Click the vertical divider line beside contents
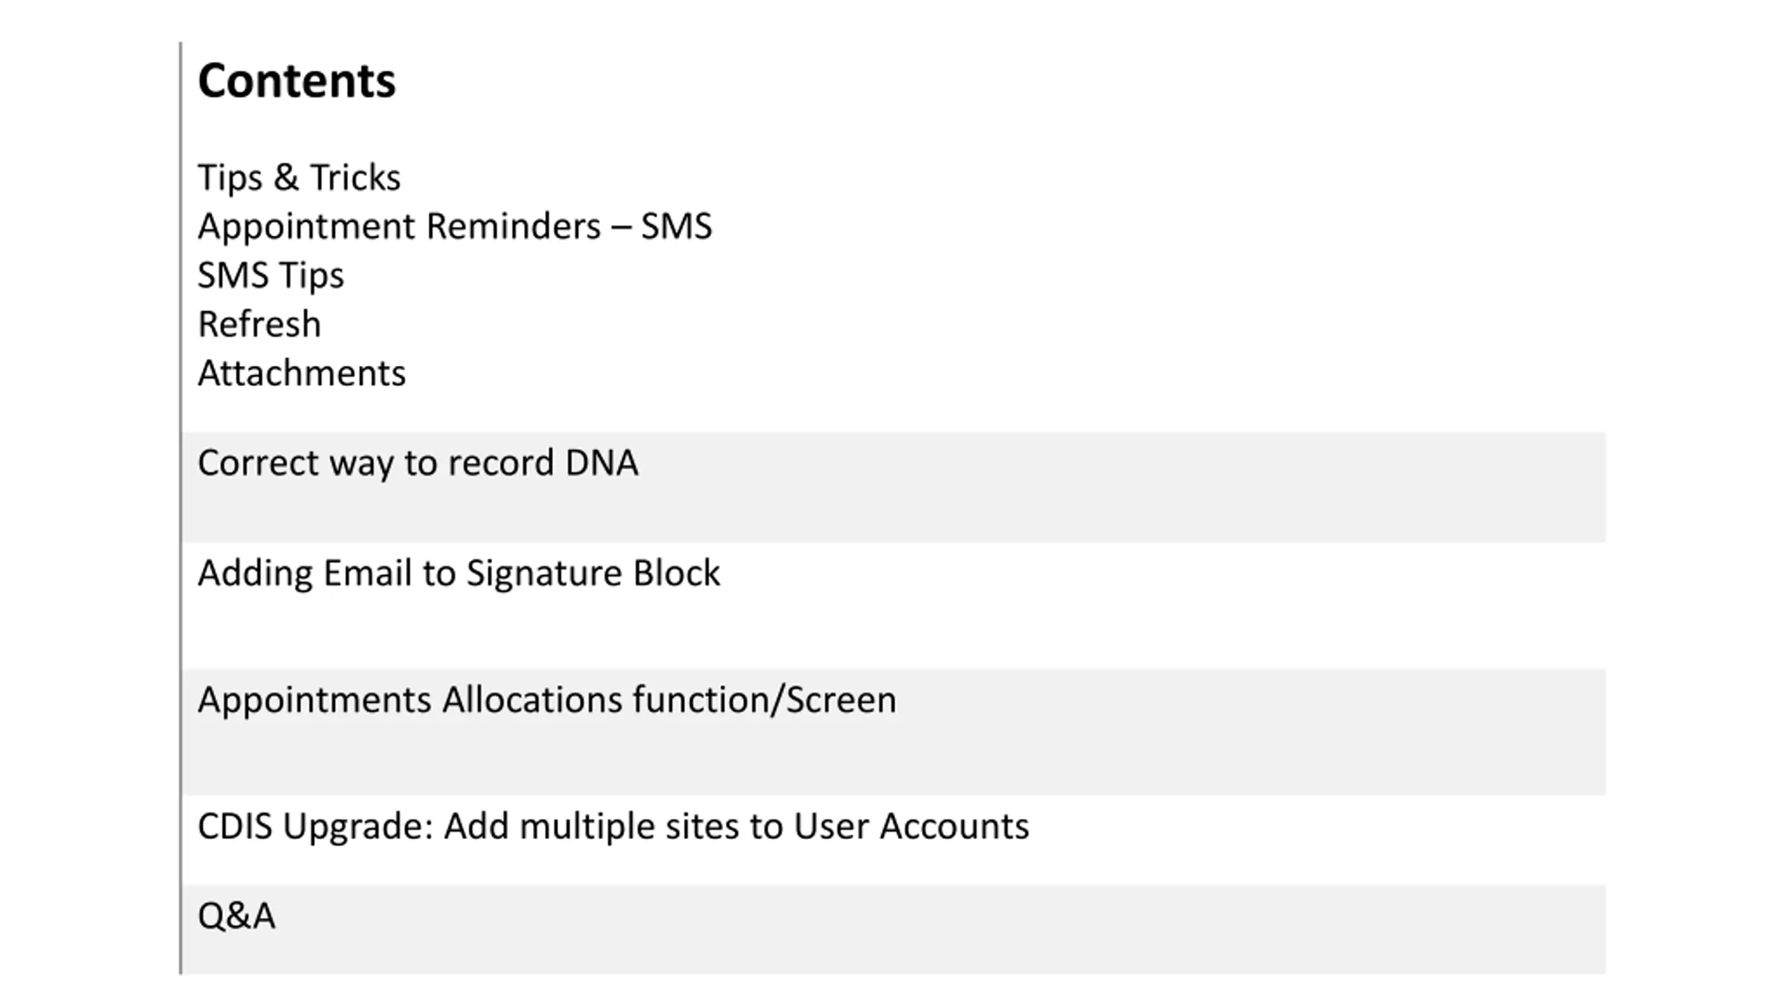Image resolution: width=1779 pixels, height=1000 pixels. point(181,508)
